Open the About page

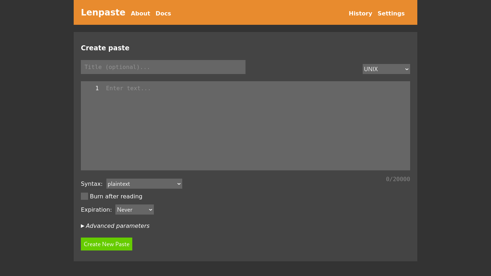coord(140,13)
